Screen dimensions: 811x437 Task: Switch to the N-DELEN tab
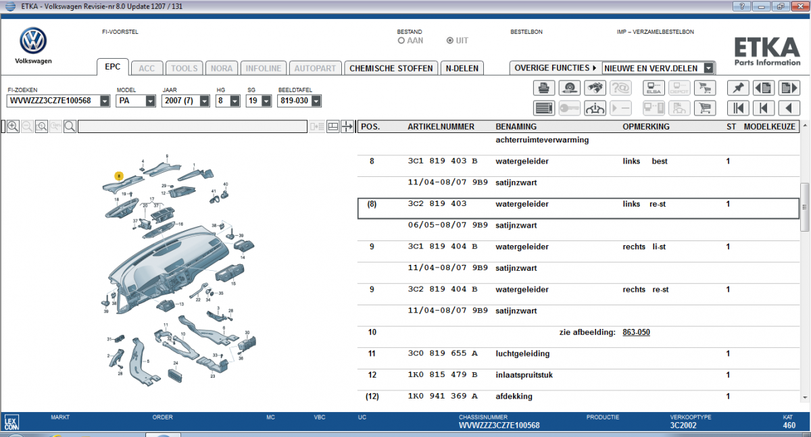[463, 68]
